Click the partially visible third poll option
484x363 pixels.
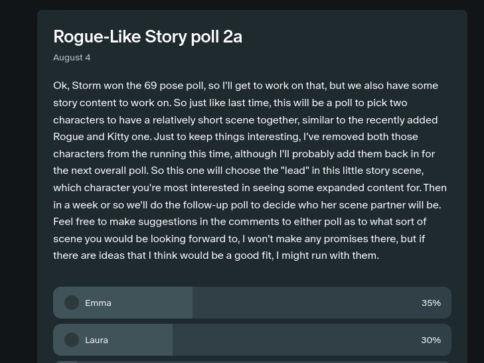point(252,362)
